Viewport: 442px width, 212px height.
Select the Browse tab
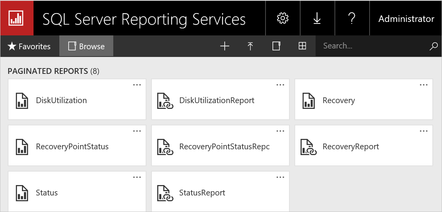(x=86, y=46)
